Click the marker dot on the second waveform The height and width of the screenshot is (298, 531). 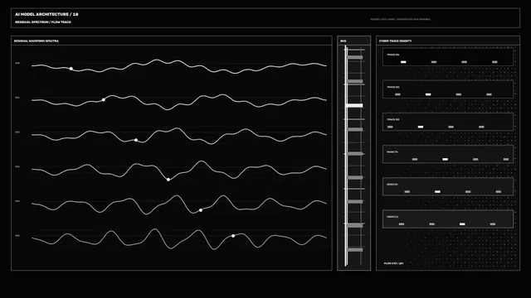click(x=103, y=99)
